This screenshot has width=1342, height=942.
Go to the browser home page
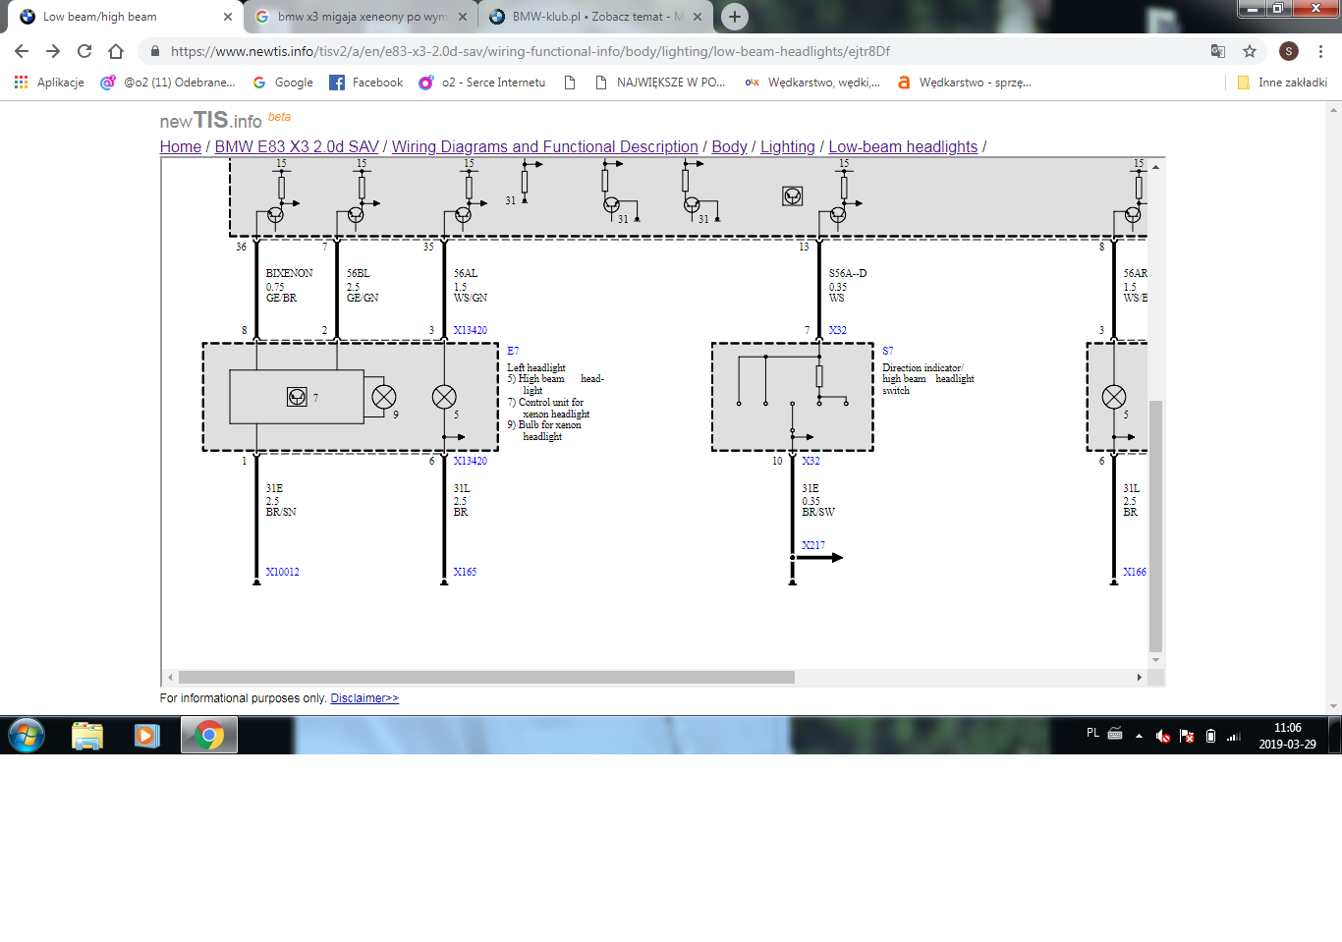[116, 51]
